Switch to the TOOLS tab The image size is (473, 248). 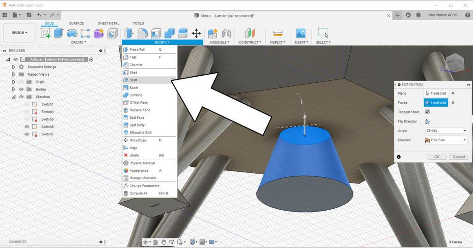139,23
